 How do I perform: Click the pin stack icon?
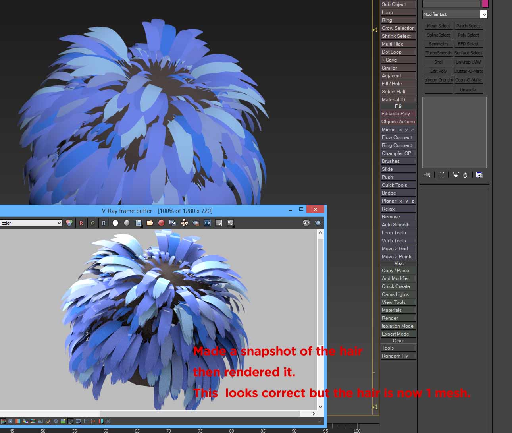(427, 175)
